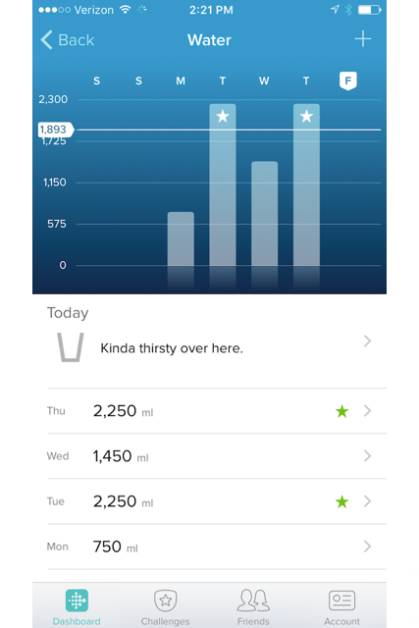The width and height of the screenshot is (419, 628).
Task: Open the Account card icon
Action: point(341,600)
